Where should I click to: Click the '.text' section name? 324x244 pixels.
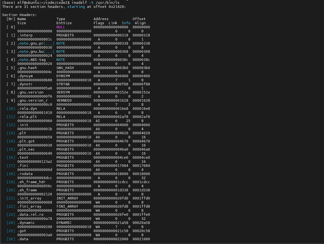click(x=23, y=157)
